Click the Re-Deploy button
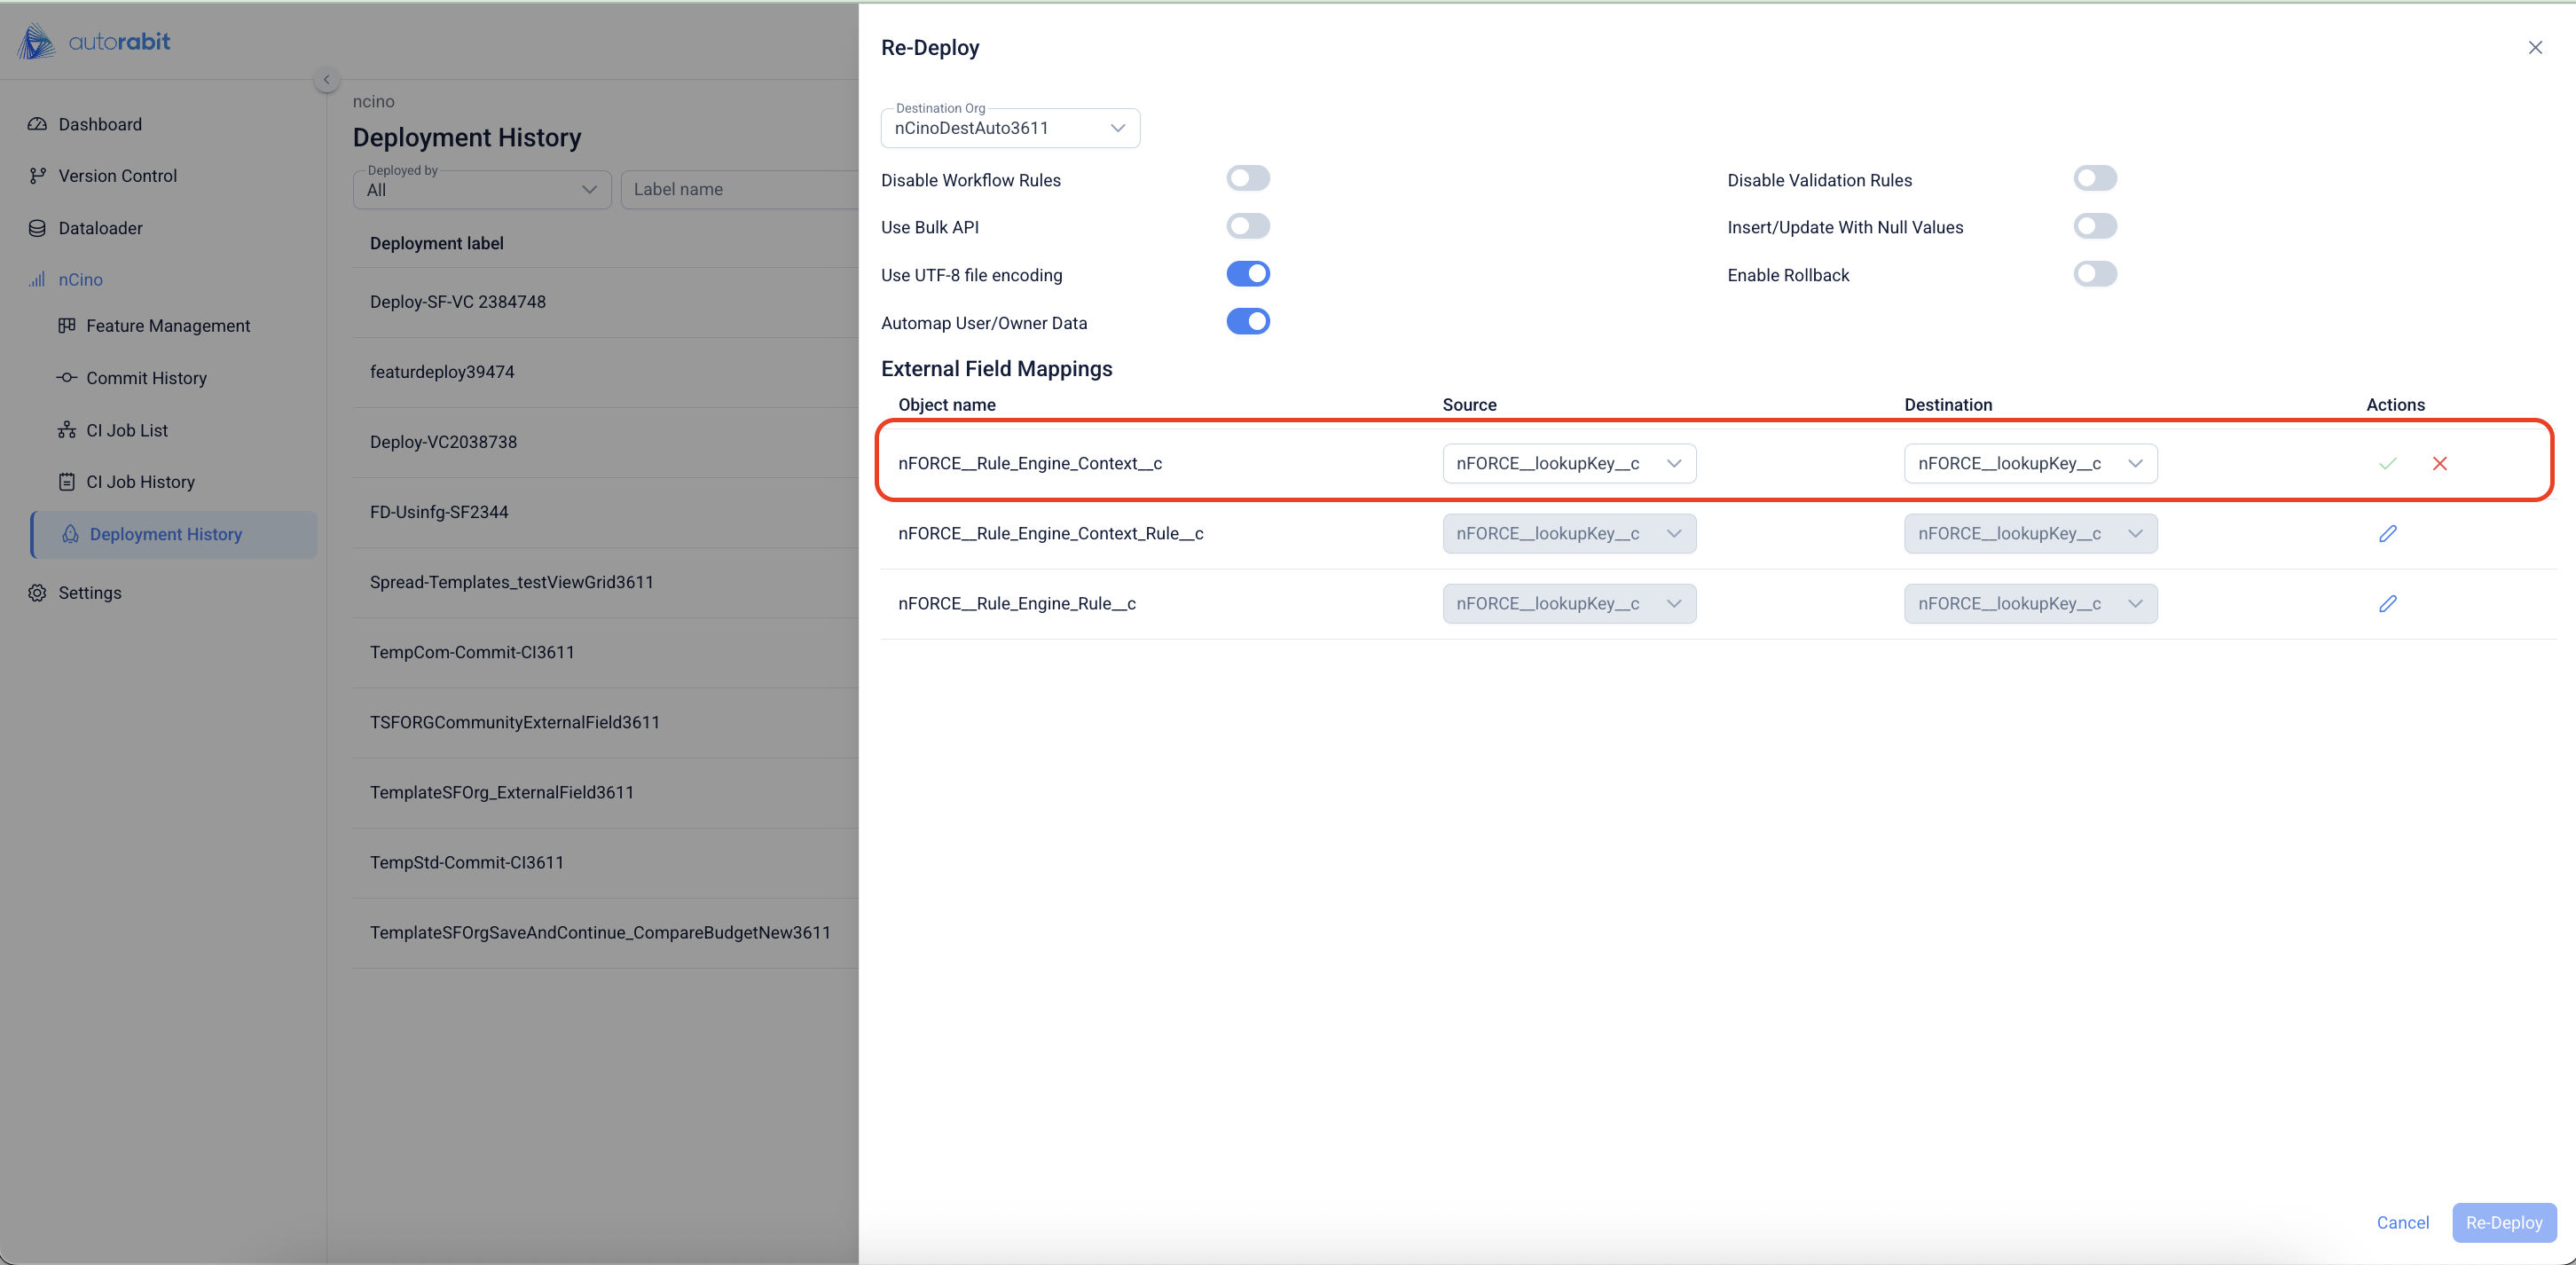 tap(2503, 1222)
